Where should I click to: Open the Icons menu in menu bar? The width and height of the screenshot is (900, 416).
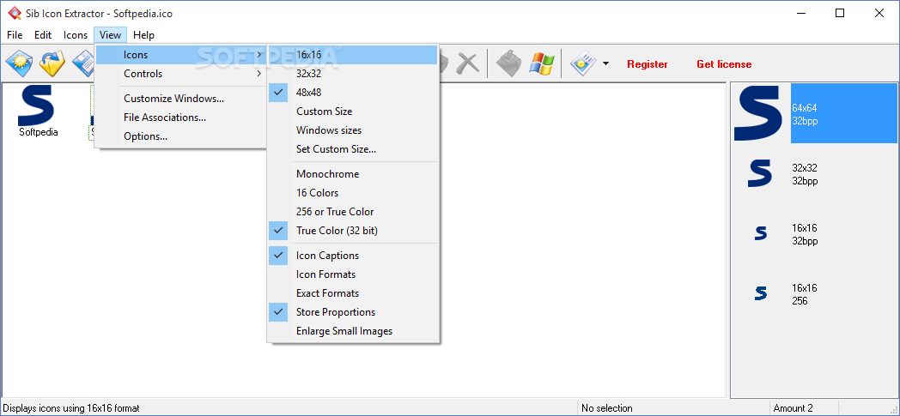click(x=76, y=35)
